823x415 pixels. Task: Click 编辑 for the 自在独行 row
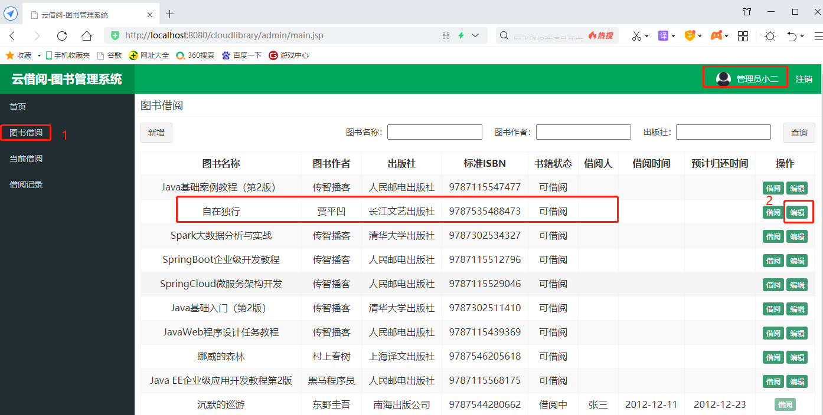coord(797,212)
